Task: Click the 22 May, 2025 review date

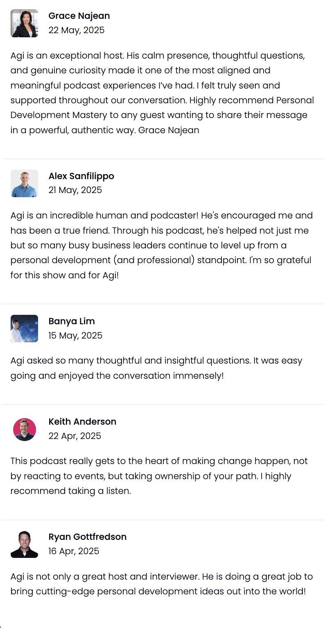Action: pos(76,30)
